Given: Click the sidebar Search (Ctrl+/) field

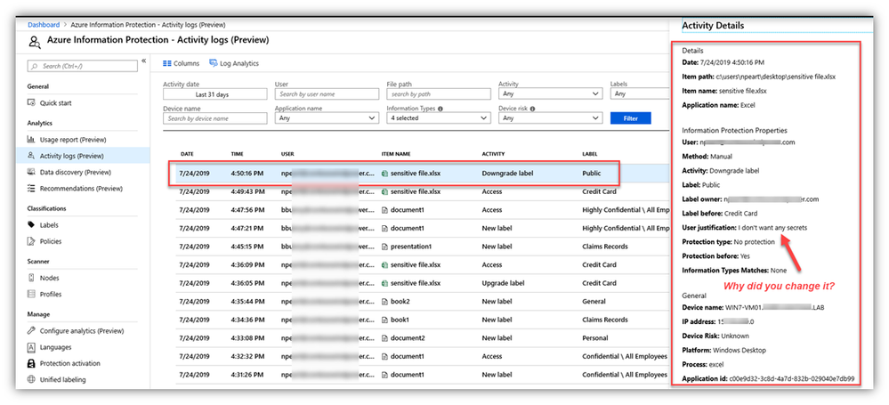Looking at the screenshot, I should (82, 67).
